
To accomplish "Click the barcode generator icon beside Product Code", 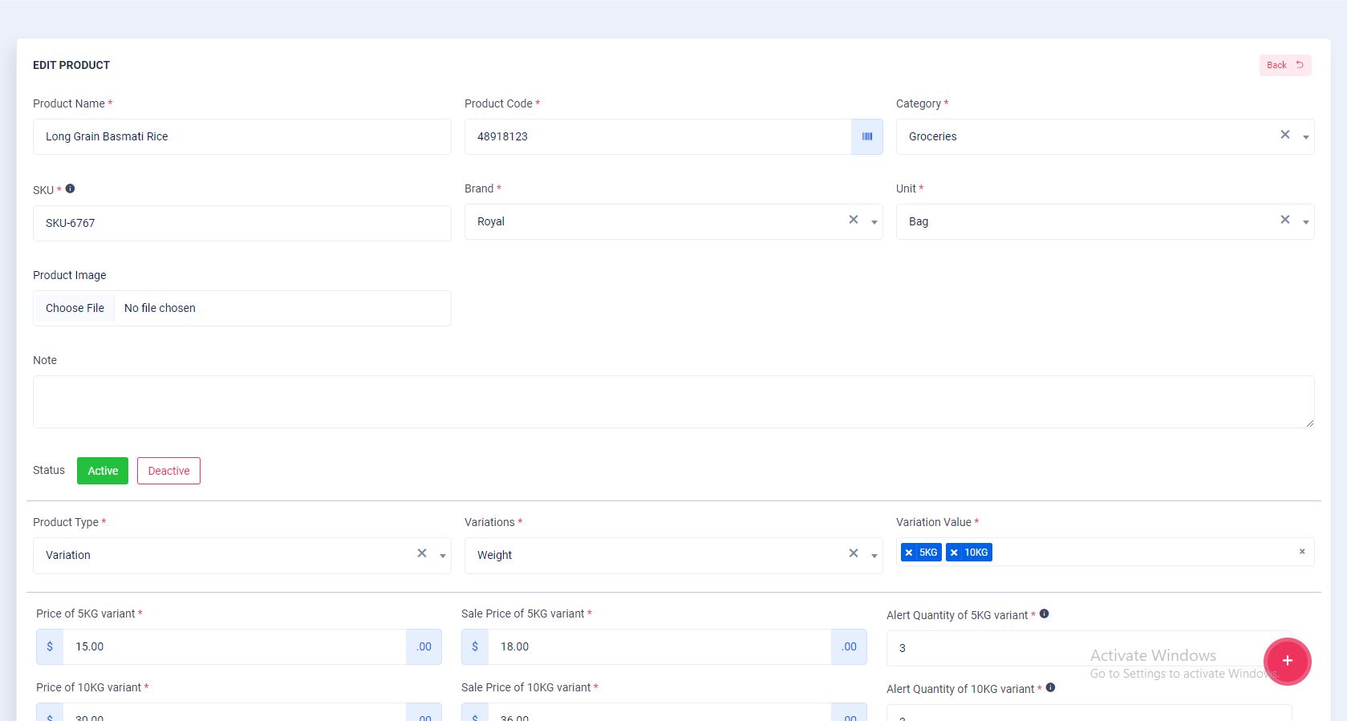I will coord(866,136).
